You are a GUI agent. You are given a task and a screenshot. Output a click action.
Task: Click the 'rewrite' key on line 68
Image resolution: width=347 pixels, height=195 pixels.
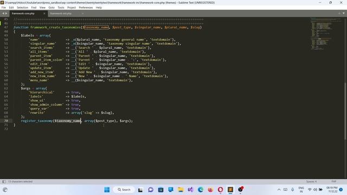click(x=37, y=113)
